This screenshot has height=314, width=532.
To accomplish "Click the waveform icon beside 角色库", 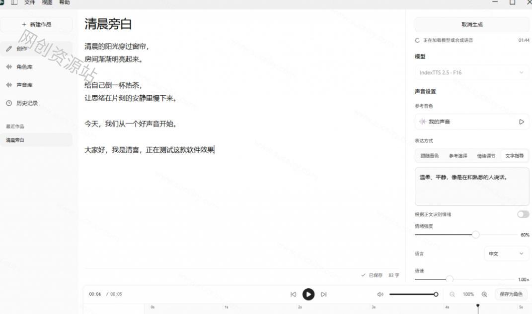I will tap(9, 67).
